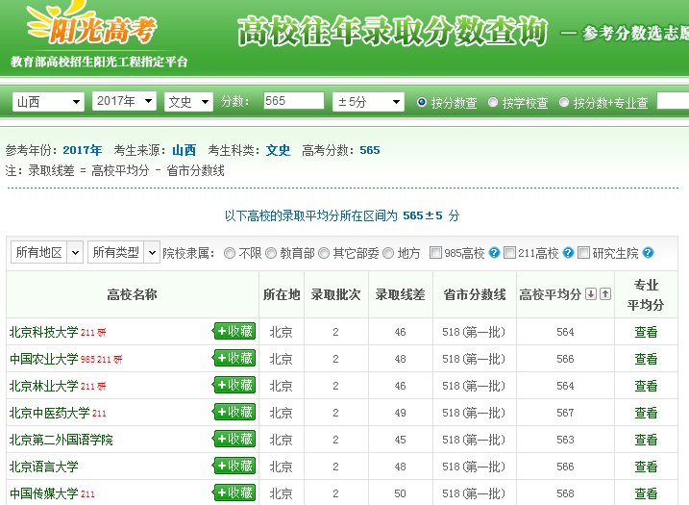
Task: Open the 山西 province dropdown
Action: [x=48, y=101]
